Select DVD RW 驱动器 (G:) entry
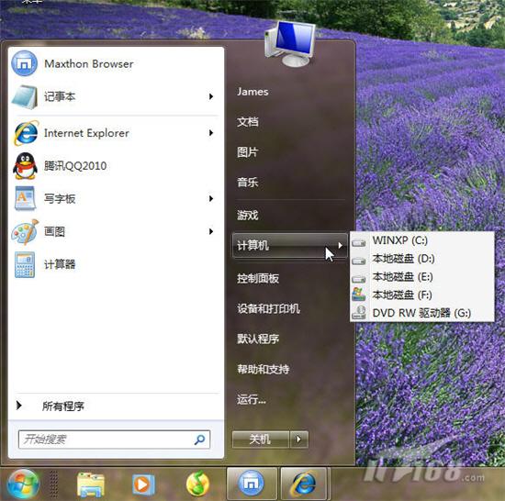 422,313
